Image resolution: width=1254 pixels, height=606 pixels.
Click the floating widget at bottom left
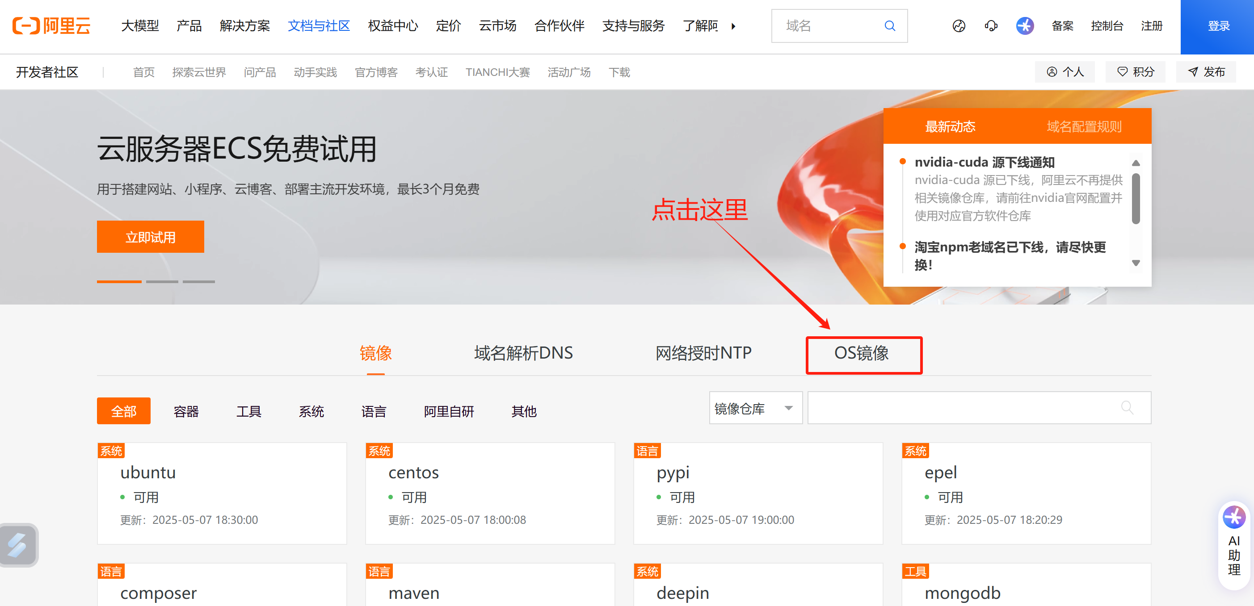click(x=18, y=545)
